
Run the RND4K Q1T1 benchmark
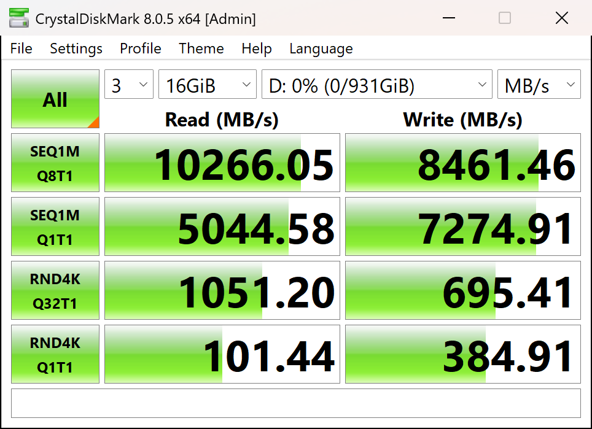[x=55, y=354]
